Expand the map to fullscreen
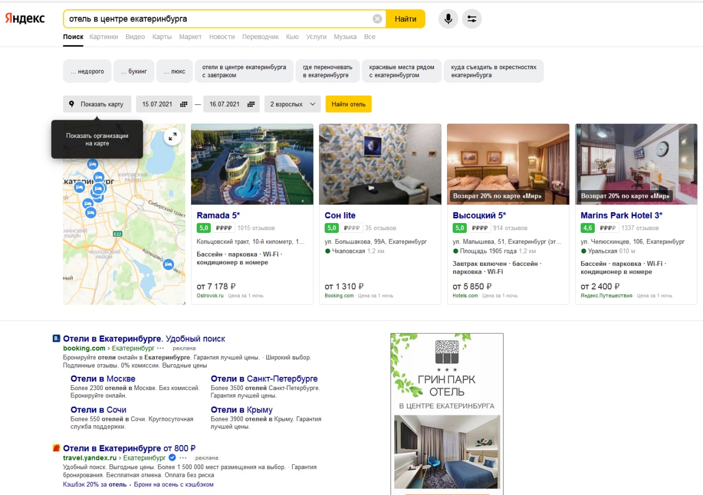Viewport: 703px width, 495px height. [x=173, y=136]
